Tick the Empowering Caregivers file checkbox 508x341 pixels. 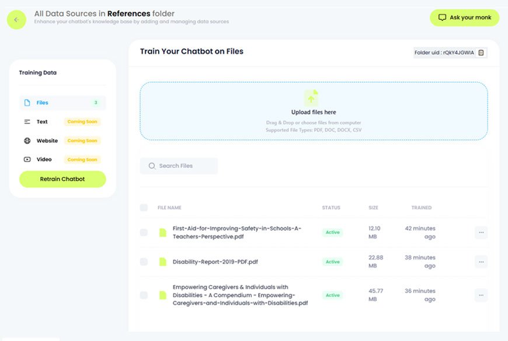144,295
